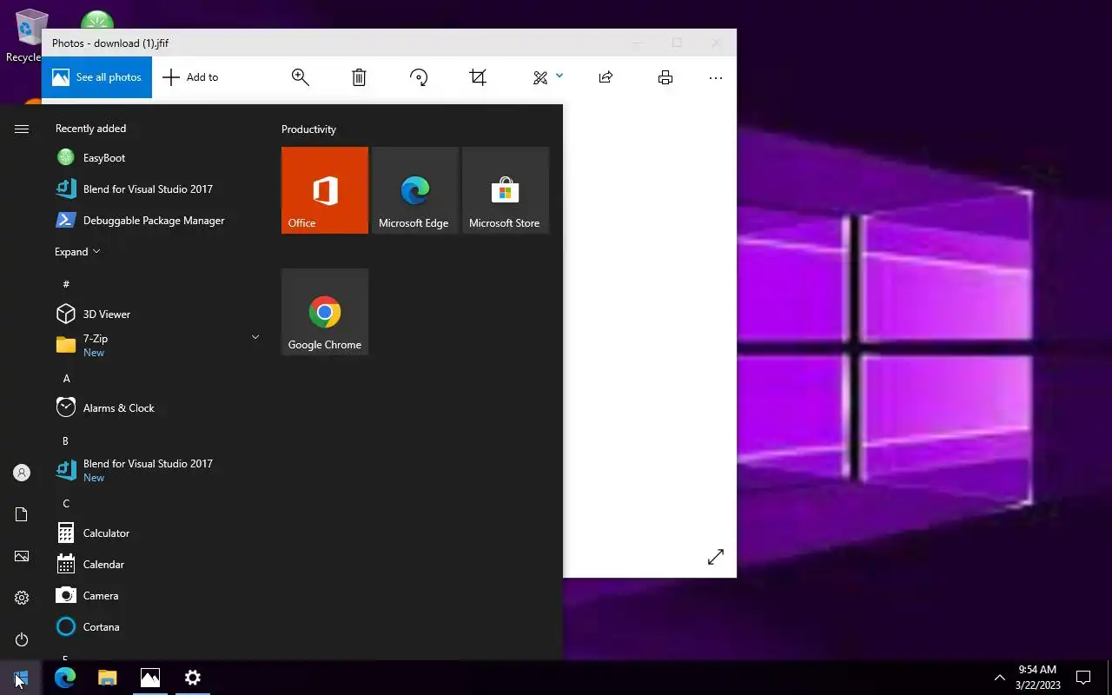1112x695 pixels.
Task: Click the # letter header in the app list
Action: tap(66, 284)
